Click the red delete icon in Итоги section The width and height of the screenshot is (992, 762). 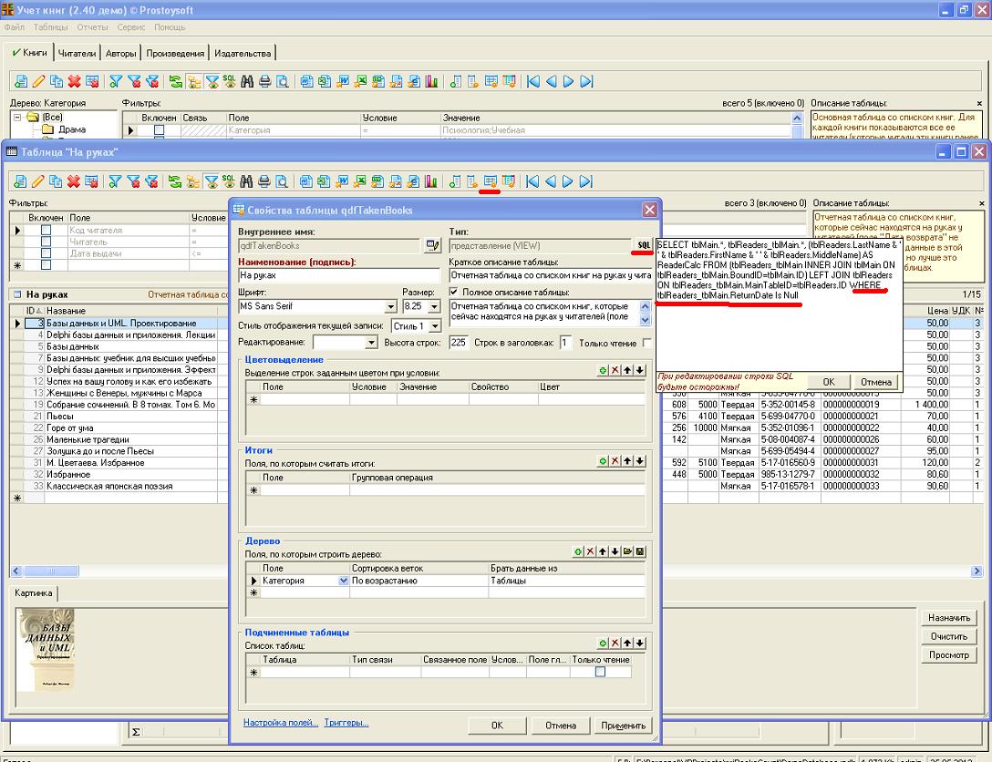pyautogui.click(x=615, y=461)
